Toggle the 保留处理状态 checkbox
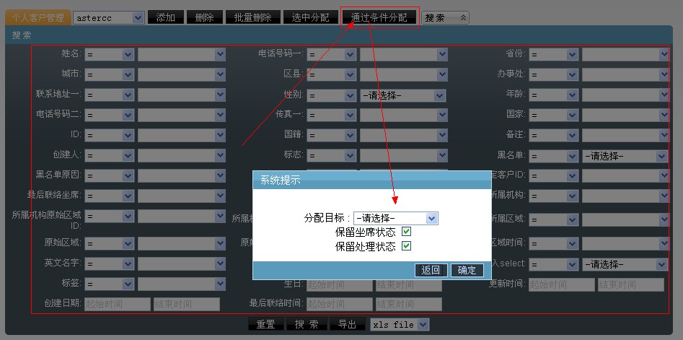Image resolution: width=683 pixels, height=340 pixels. (406, 246)
